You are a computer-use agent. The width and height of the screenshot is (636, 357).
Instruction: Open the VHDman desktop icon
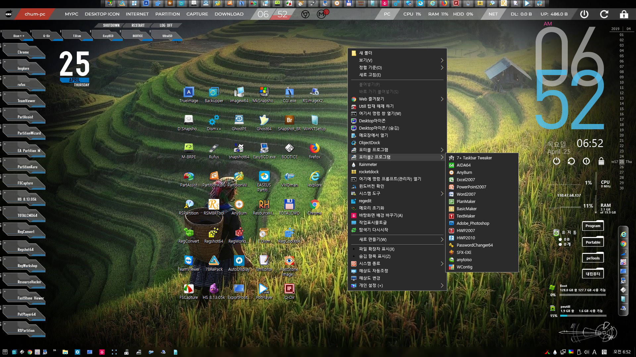click(289, 179)
